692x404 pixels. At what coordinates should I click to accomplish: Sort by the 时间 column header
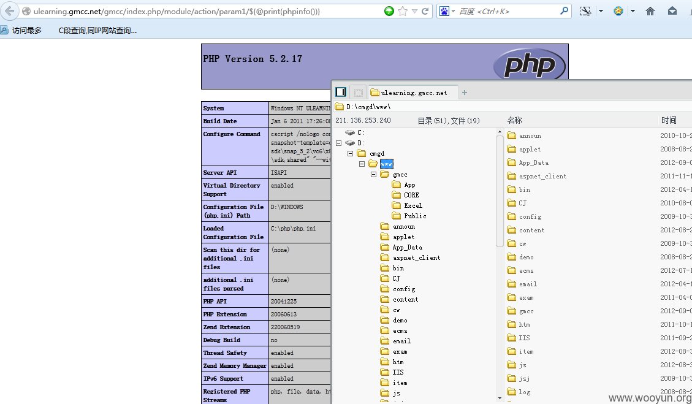tap(669, 120)
